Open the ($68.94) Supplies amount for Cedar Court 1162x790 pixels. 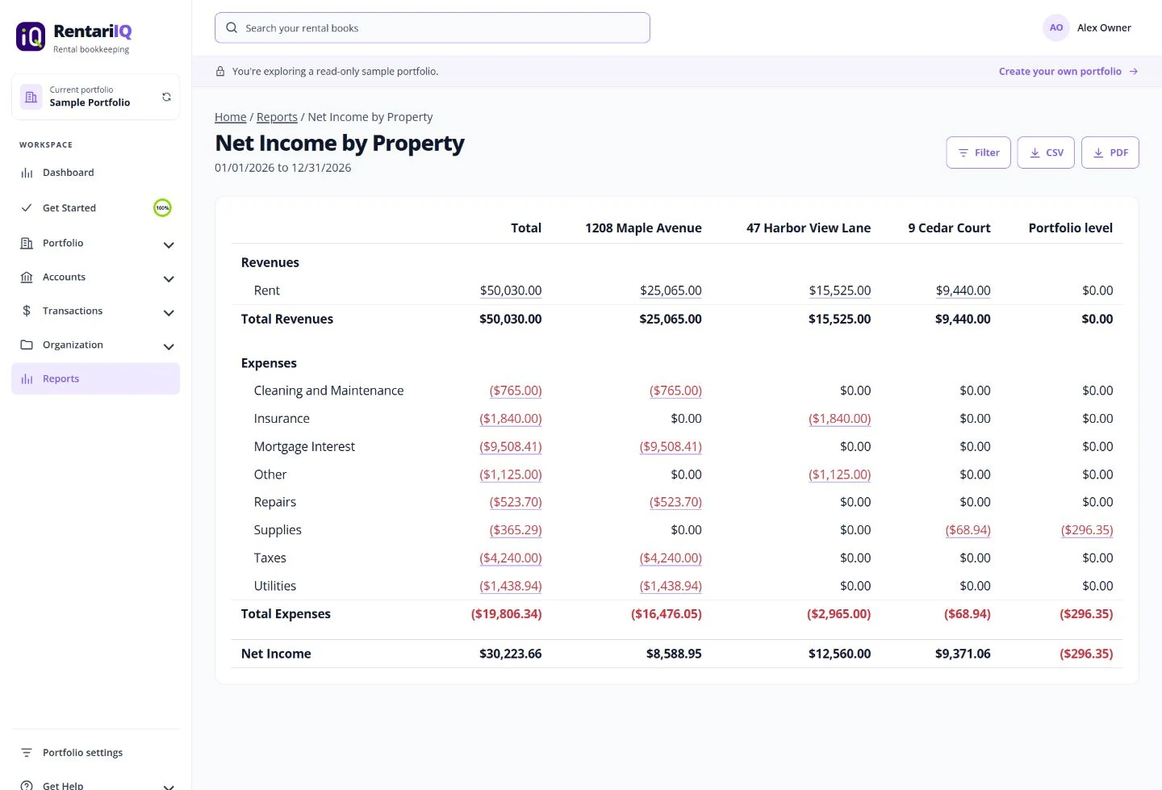[968, 530]
